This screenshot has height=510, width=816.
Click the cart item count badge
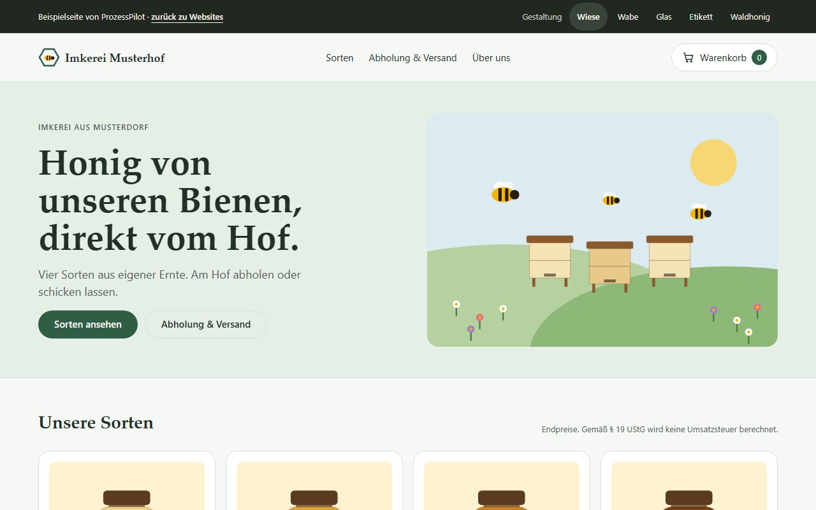759,57
